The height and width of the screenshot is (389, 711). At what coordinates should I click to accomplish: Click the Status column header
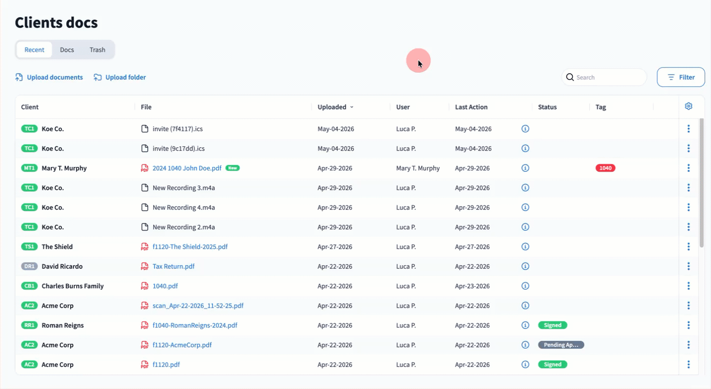(547, 107)
